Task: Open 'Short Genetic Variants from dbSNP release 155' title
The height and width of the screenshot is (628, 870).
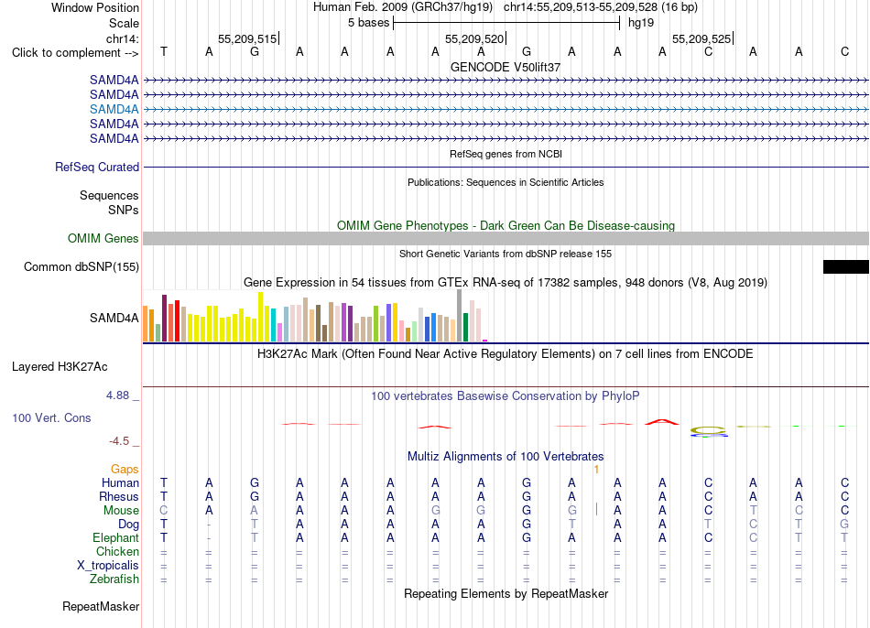Action: tap(506, 254)
